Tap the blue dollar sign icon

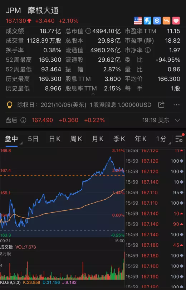coord(157,21)
